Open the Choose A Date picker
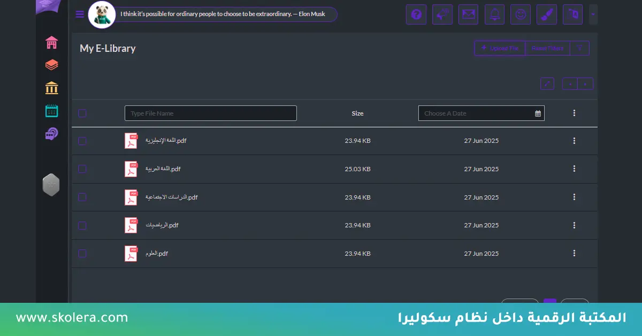 (x=481, y=113)
